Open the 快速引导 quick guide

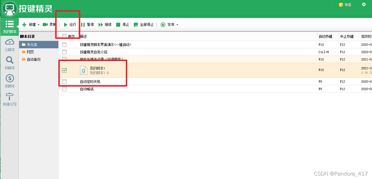[x=10, y=99]
